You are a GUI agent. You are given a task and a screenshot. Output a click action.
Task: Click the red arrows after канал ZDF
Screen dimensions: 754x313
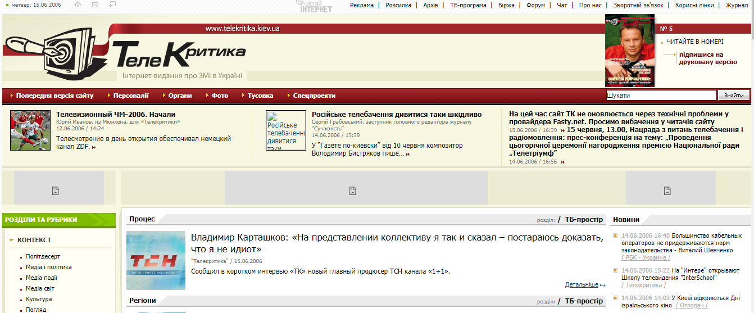click(x=94, y=147)
